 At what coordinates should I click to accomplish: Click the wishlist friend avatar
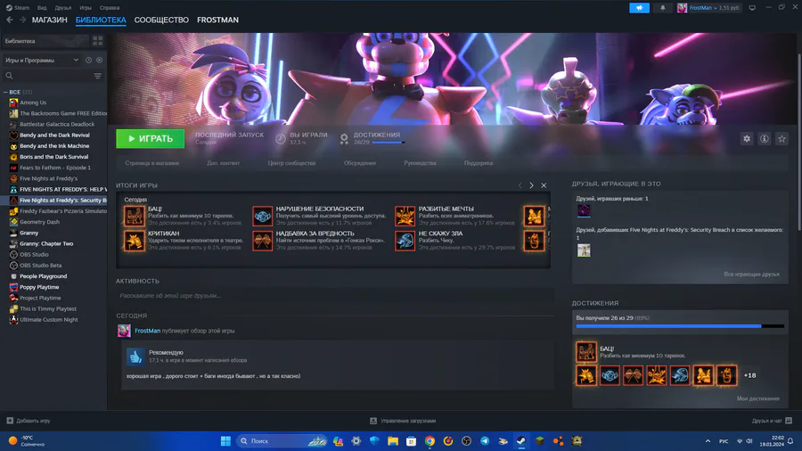(584, 250)
